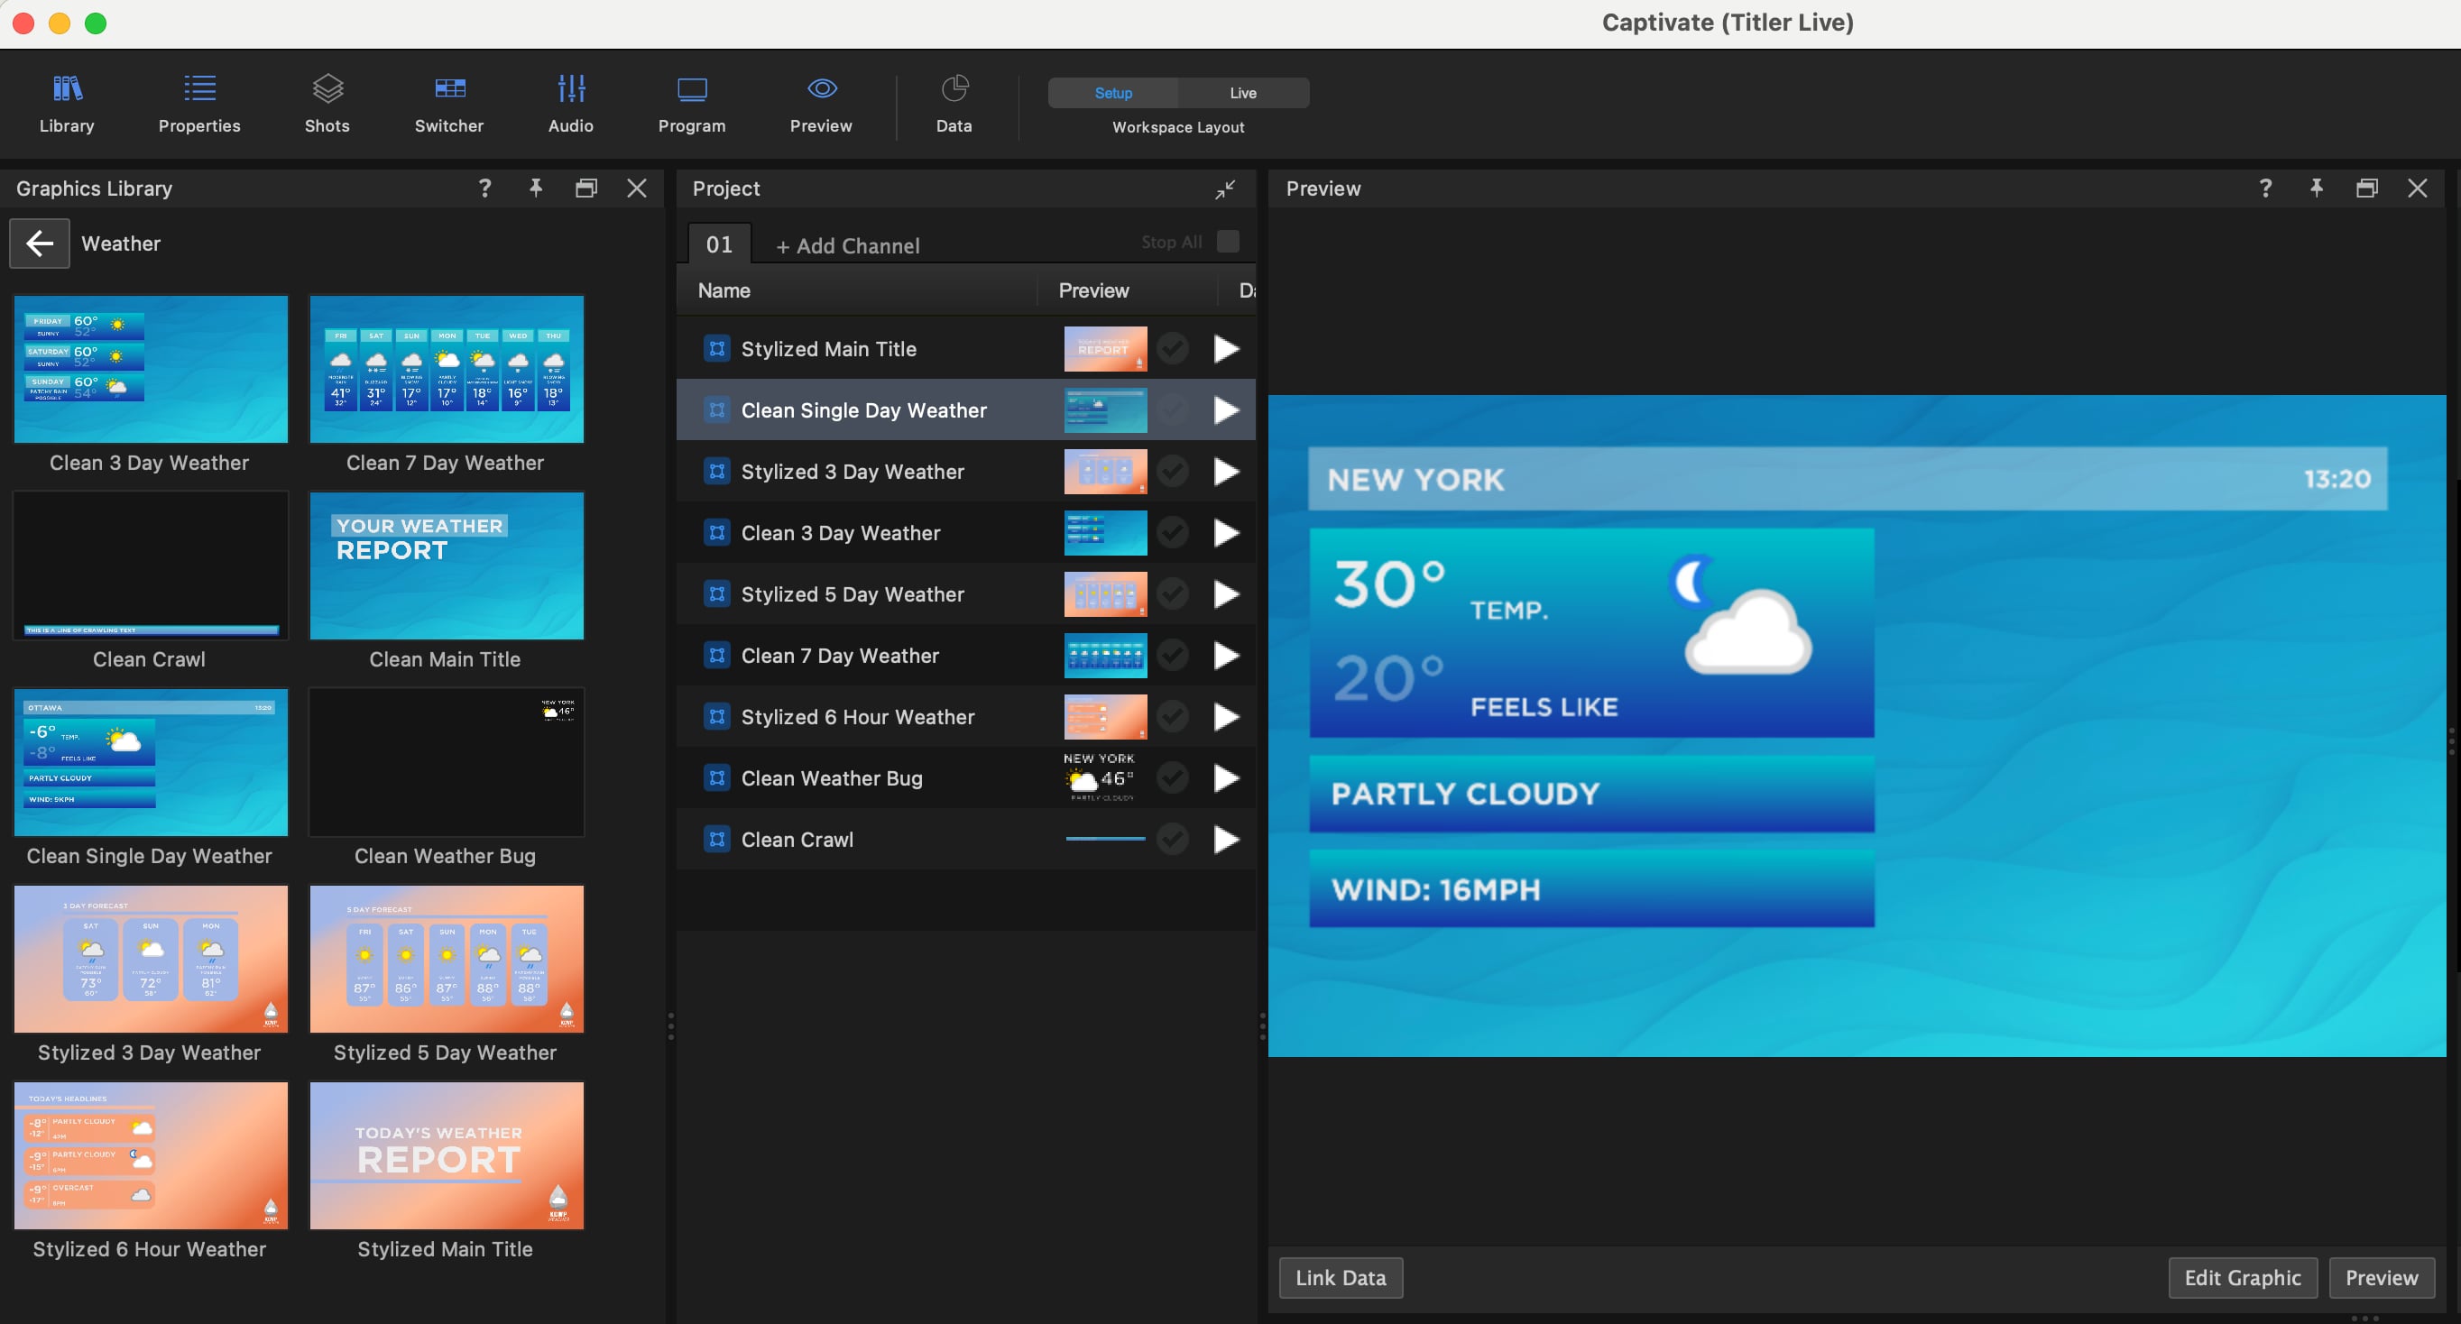Toggle checkmark for Clean 3 Day Weather row
Image resolution: width=2461 pixels, height=1324 pixels.
click(1172, 532)
